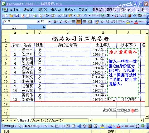
Task: Toggle underline formatting
Action: 66,22
